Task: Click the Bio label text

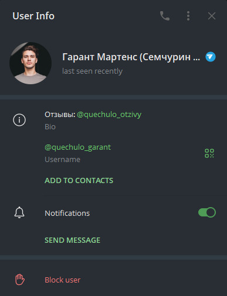Action: [50, 127]
